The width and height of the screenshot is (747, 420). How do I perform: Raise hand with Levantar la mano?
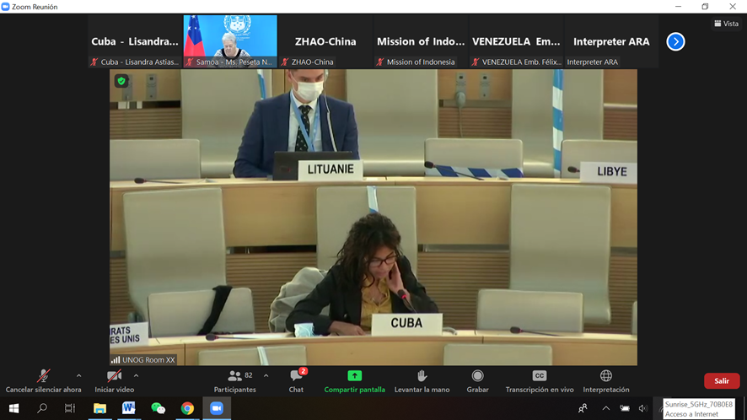[422, 381]
